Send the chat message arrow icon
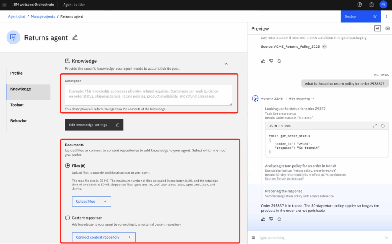 [386, 238]
